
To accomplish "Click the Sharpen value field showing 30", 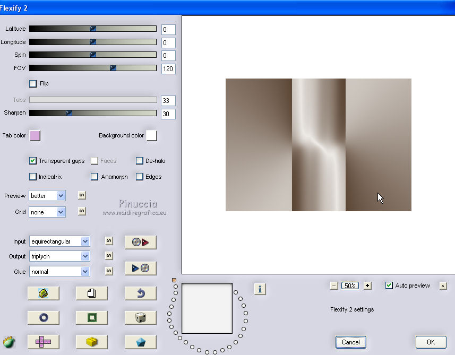I will coord(168,114).
